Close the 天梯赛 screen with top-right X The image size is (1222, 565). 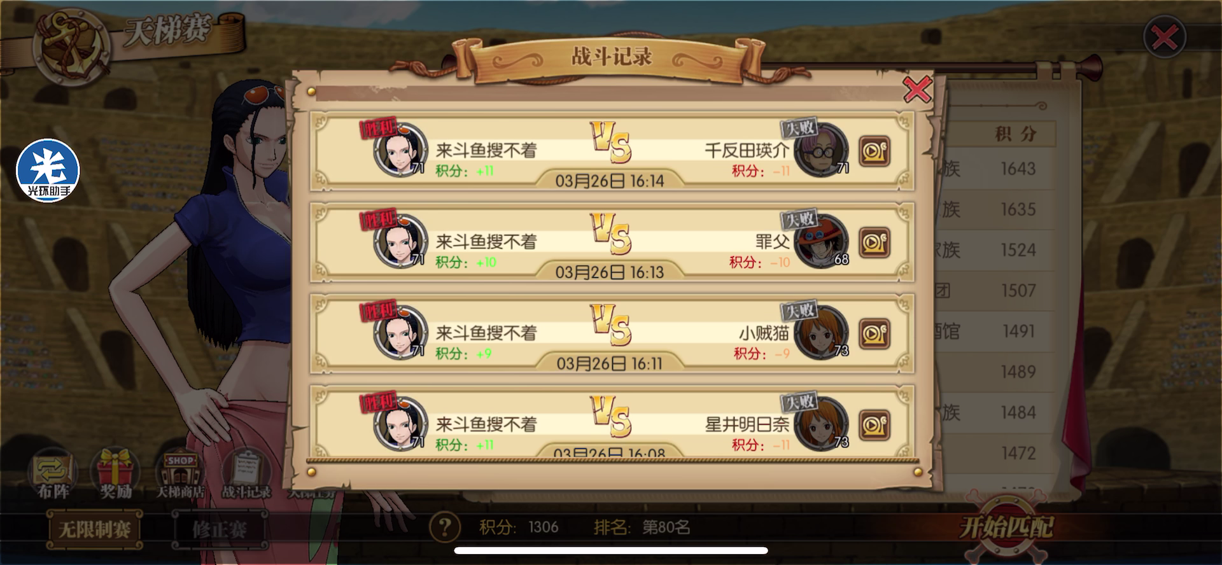point(1165,38)
